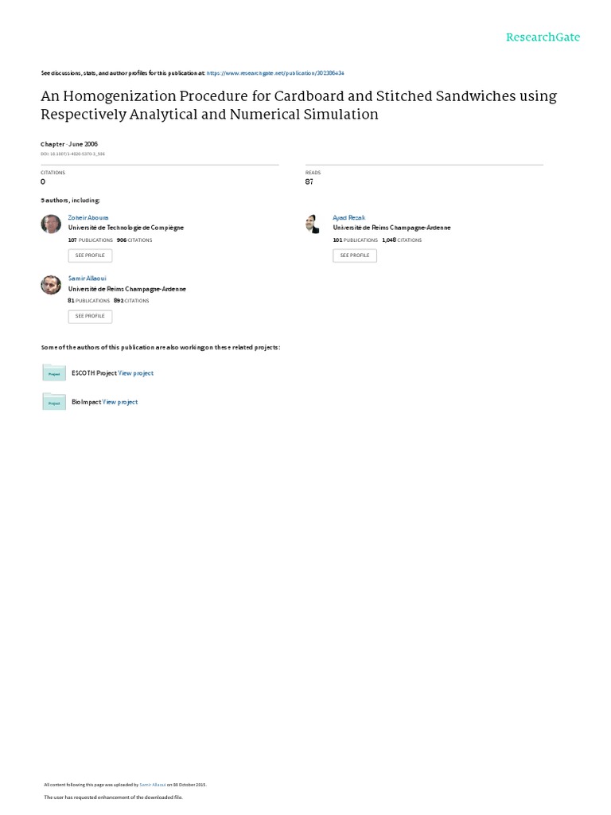Viewport: 611px width, 815px height.
Task: Click the reads count 87
Action: point(309,181)
